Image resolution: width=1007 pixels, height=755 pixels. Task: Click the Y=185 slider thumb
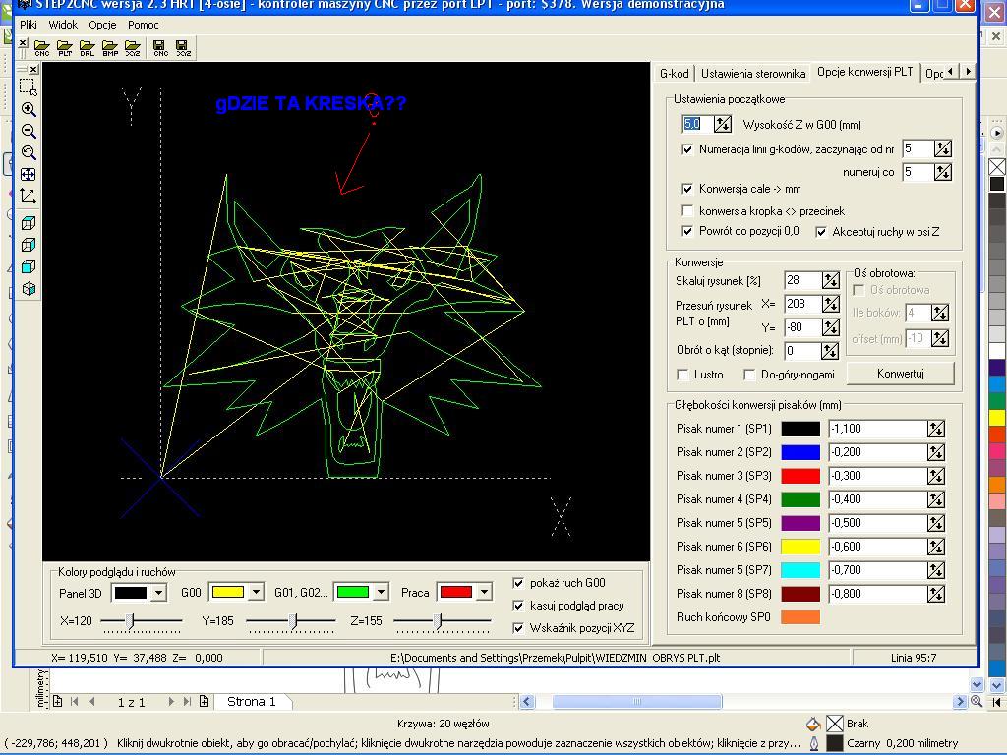point(293,621)
